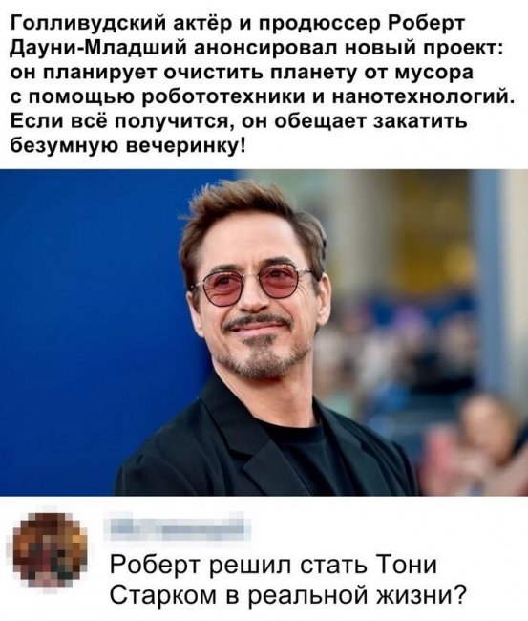
Task: Click the line "Если всё получится, он обещает закатить"
Action: pos(239,121)
